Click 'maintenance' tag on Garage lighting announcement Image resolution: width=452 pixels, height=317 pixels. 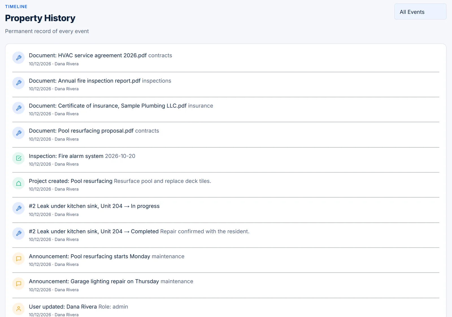[x=177, y=281]
